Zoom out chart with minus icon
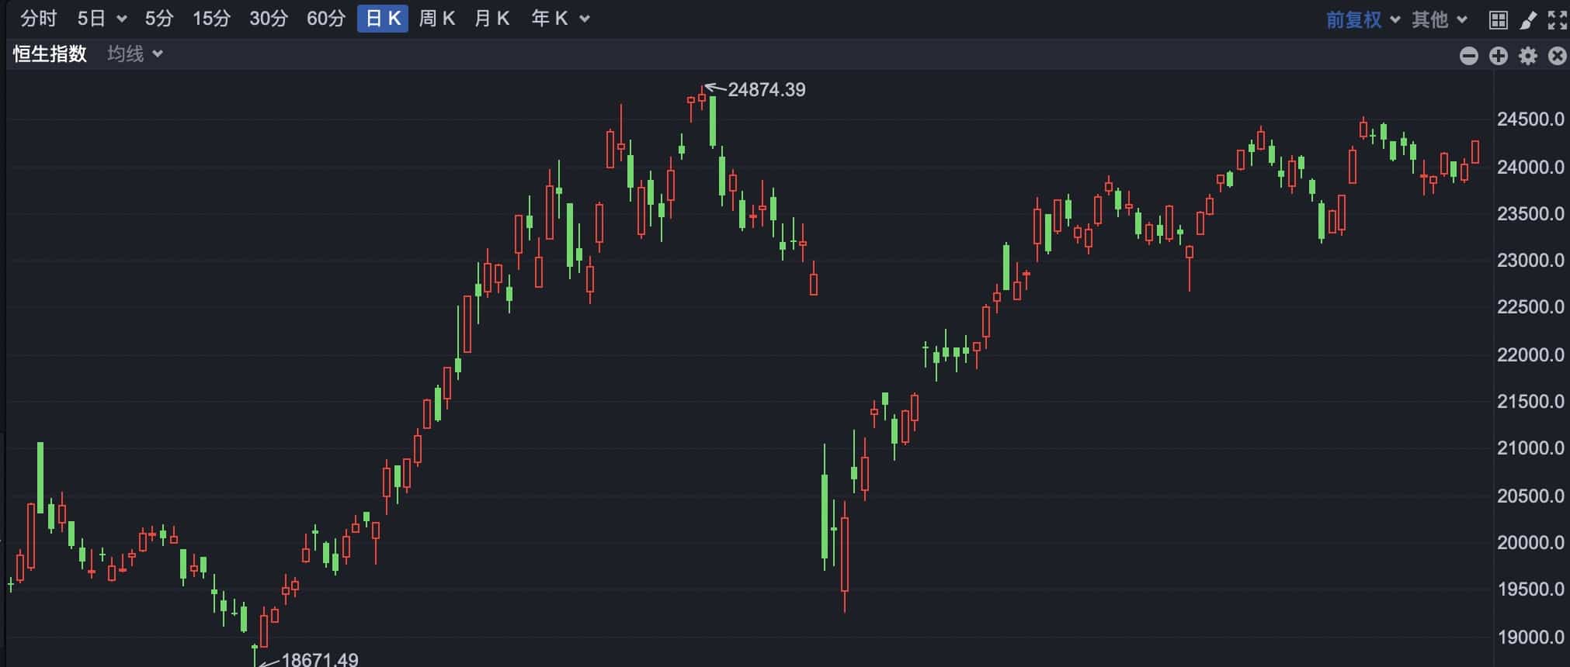The height and width of the screenshot is (667, 1570). coord(1468,56)
